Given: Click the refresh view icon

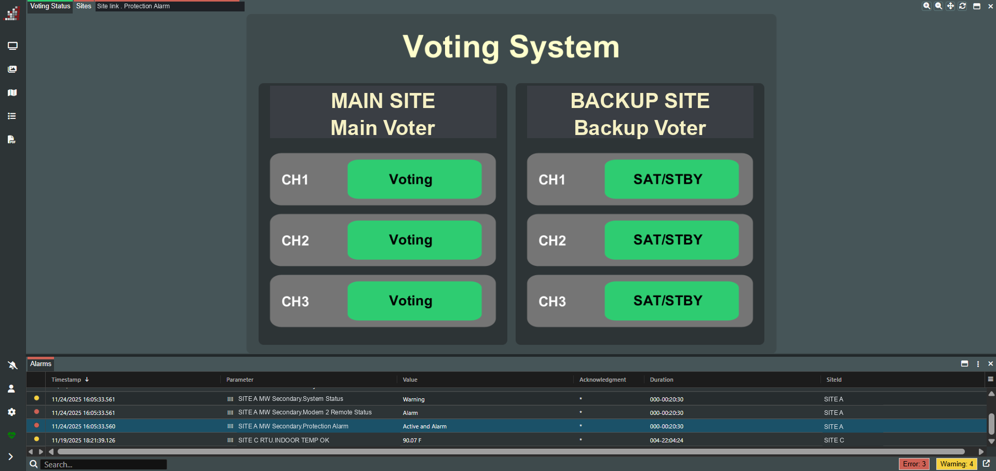Looking at the screenshot, I should tap(962, 6).
